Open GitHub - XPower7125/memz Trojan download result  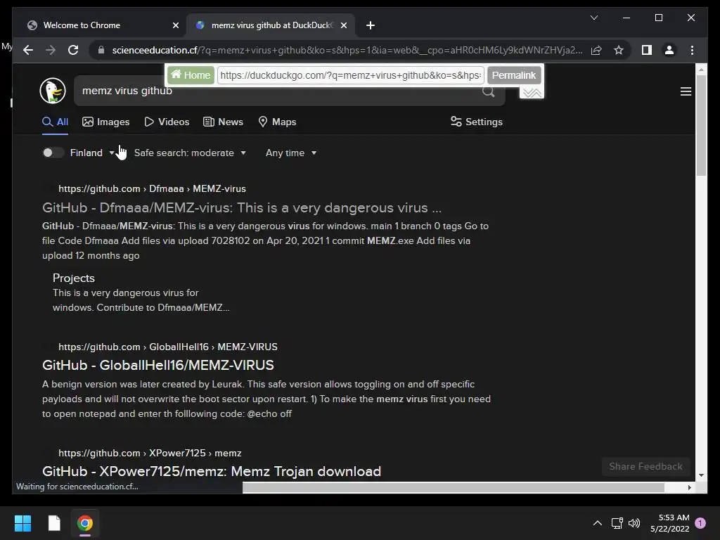pos(212,472)
